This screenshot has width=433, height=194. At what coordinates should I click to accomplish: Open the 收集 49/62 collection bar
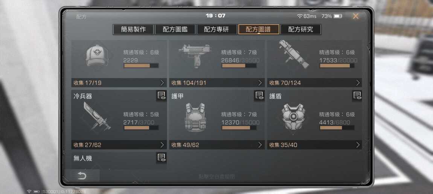tap(217, 145)
